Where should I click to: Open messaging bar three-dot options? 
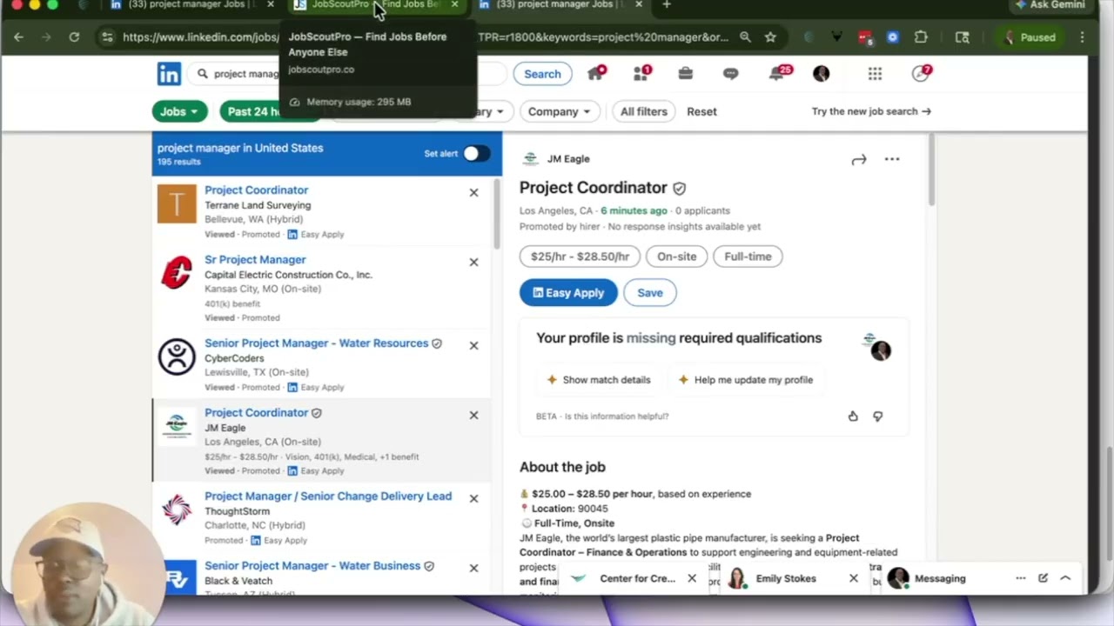coord(1020,578)
